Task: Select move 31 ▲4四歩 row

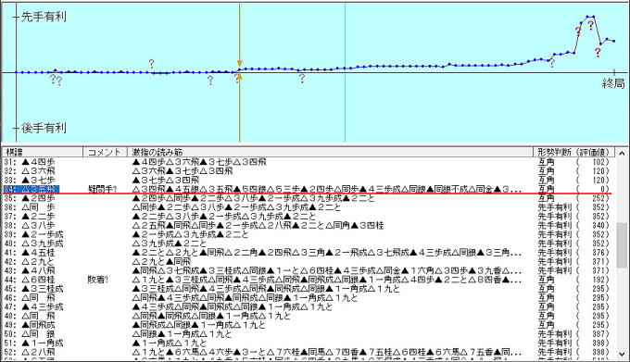Action: click(x=308, y=162)
